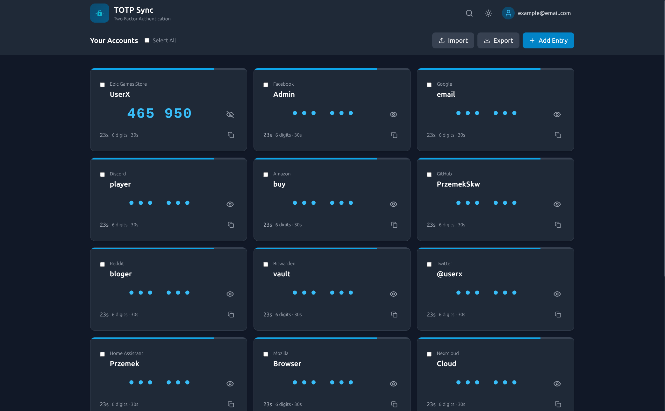Open the account menu via example@email.com
Screen dimensions: 665x411
click(x=544, y=13)
